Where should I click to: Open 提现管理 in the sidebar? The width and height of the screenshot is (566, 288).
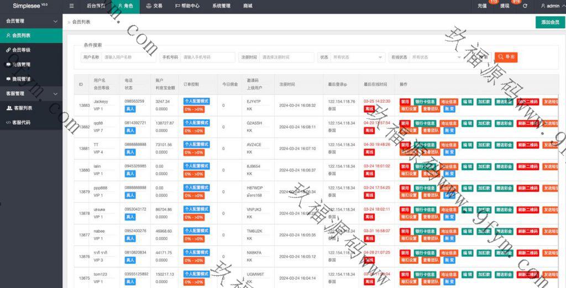point(21,78)
